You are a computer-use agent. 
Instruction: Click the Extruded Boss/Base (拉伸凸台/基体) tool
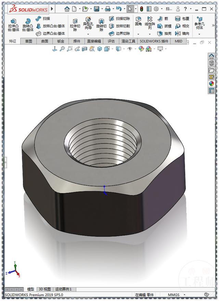click(x=13, y=25)
